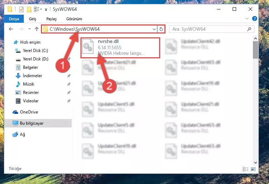Click the pin icon next to Videolar

(69, 101)
